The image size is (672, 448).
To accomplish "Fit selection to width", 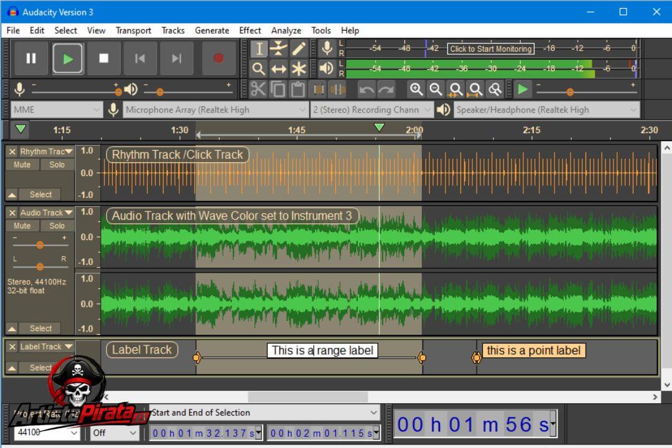I will point(455,89).
